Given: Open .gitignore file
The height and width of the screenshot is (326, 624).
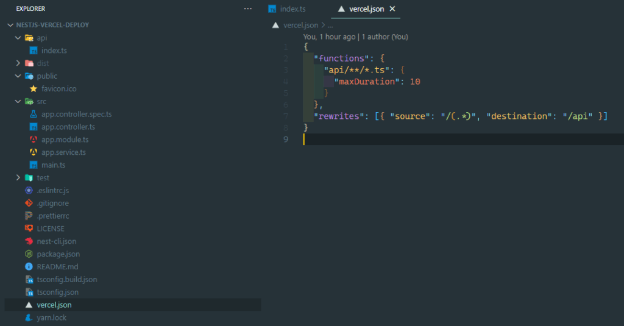Looking at the screenshot, I should 52,203.
